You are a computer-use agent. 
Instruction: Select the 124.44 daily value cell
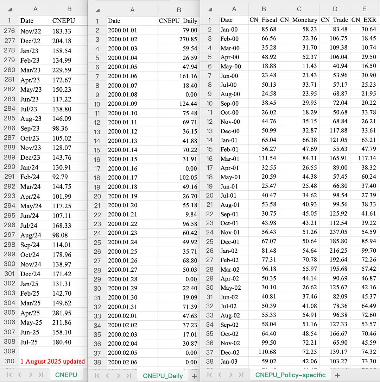click(x=179, y=104)
